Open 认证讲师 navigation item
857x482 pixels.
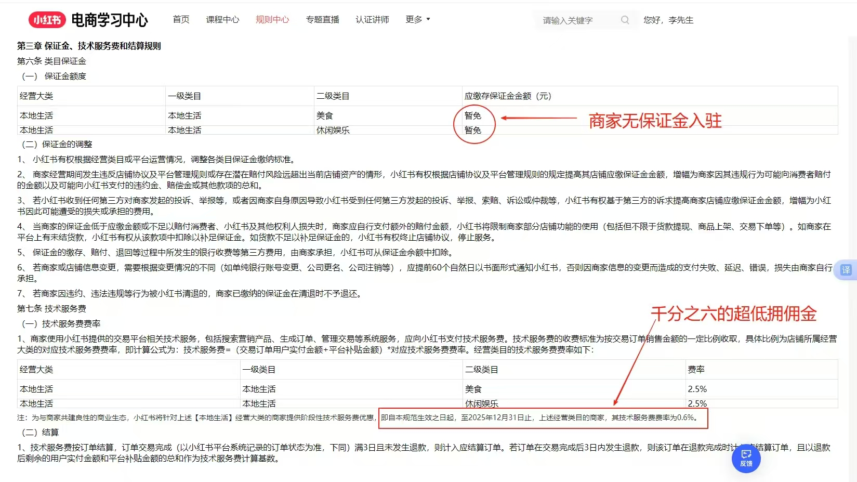click(x=372, y=19)
